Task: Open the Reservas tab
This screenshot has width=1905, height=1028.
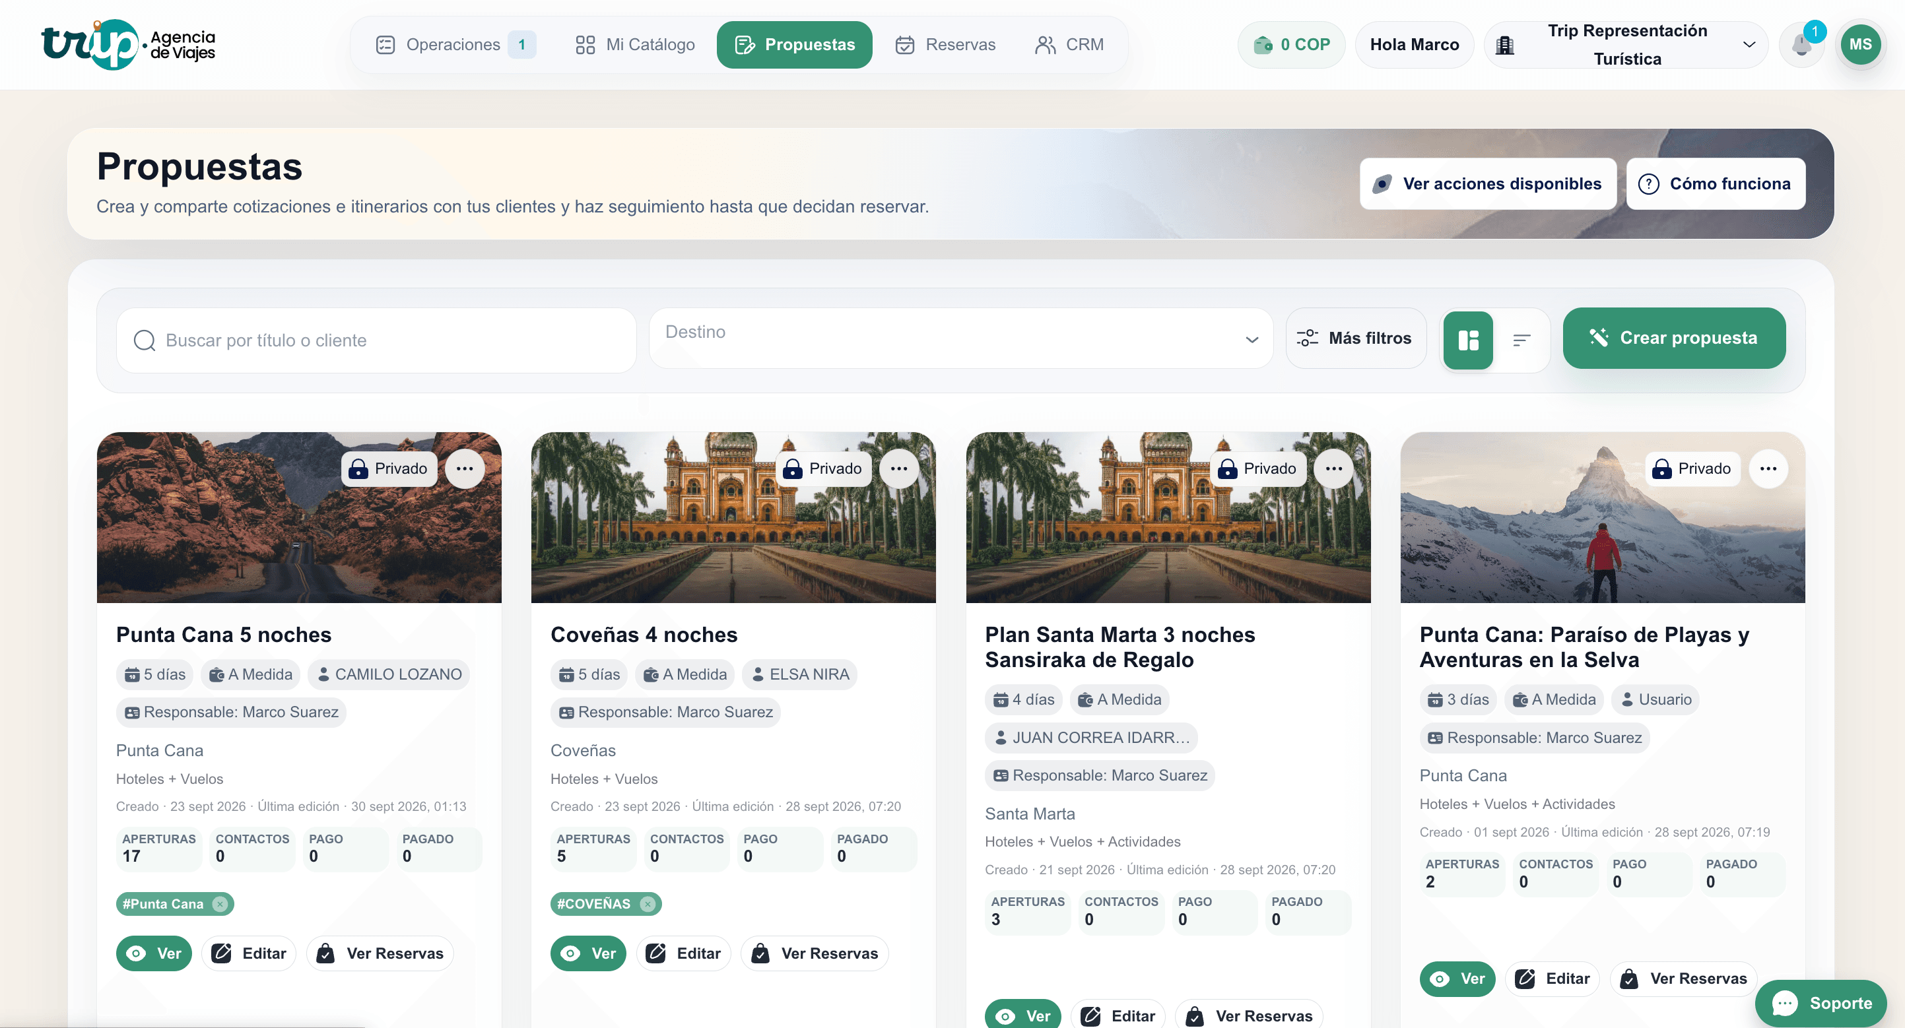Action: 945,44
